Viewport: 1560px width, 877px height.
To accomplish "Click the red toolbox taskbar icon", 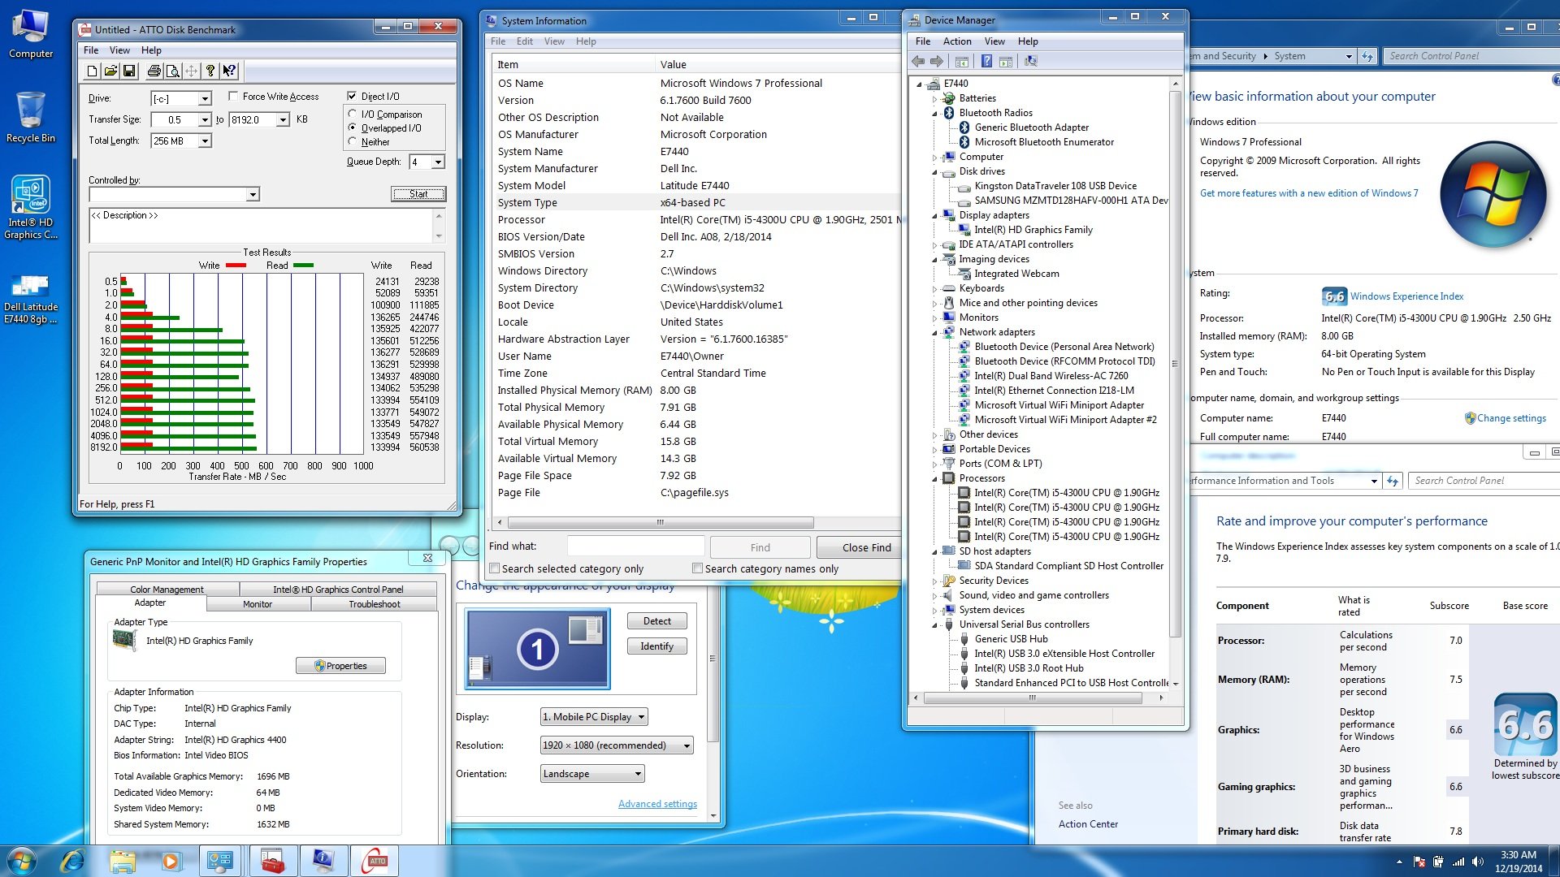I will coord(273,861).
